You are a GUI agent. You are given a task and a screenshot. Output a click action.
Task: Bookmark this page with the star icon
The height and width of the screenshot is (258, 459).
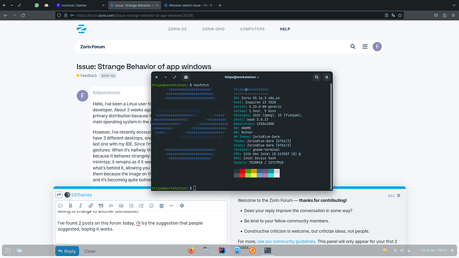tap(400, 15)
